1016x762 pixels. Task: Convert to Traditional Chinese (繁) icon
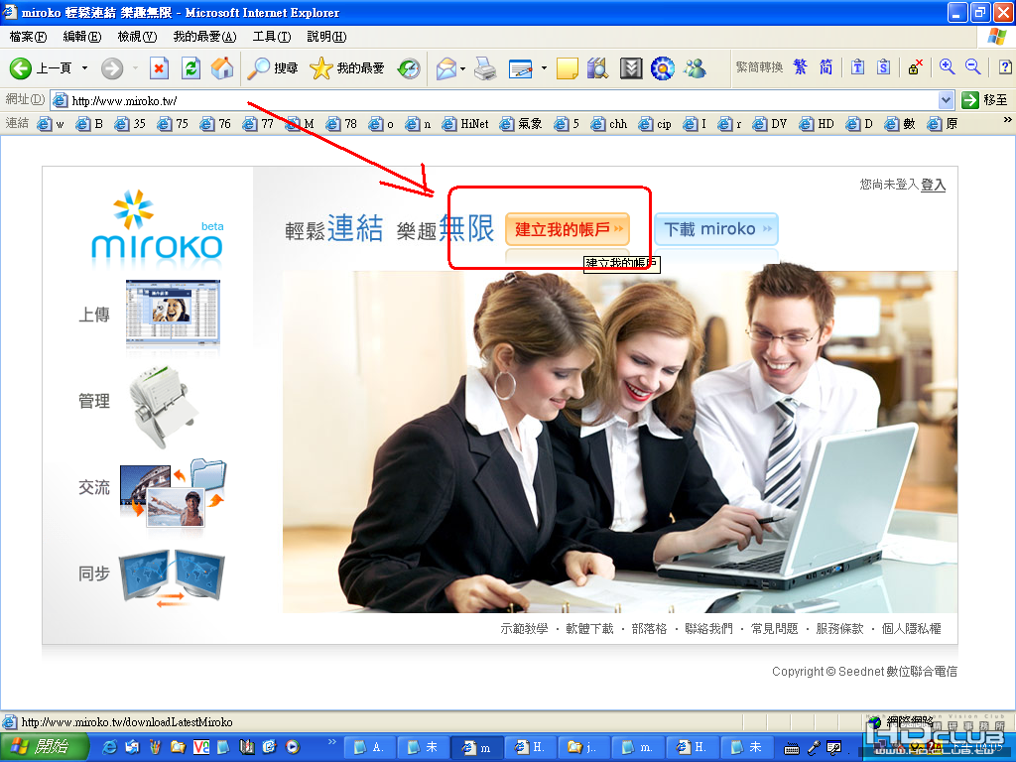(801, 66)
